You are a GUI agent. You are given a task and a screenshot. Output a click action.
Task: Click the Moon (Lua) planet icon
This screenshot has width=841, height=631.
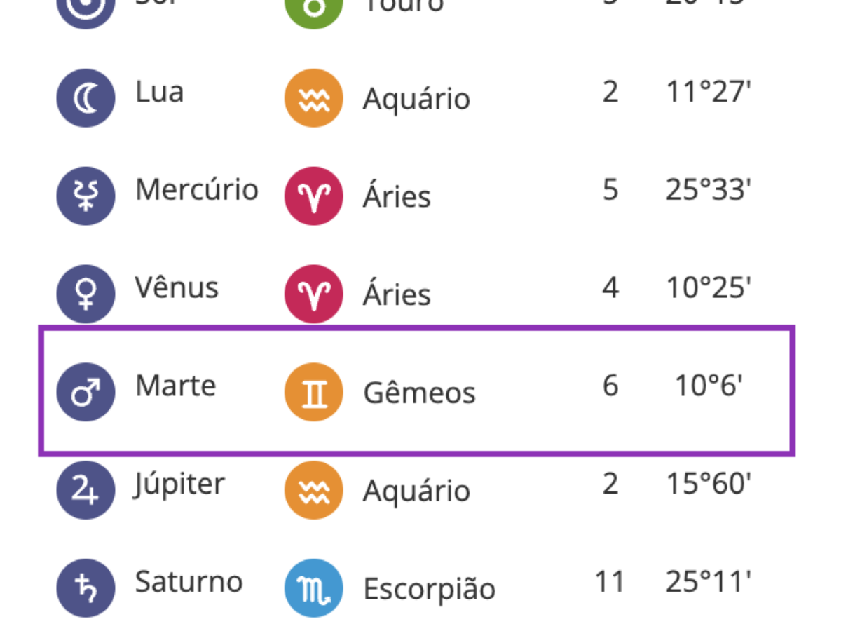point(86,98)
